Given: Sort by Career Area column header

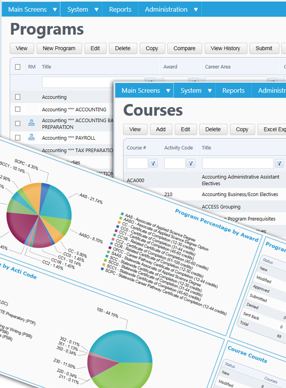Looking at the screenshot, I should (x=218, y=67).
